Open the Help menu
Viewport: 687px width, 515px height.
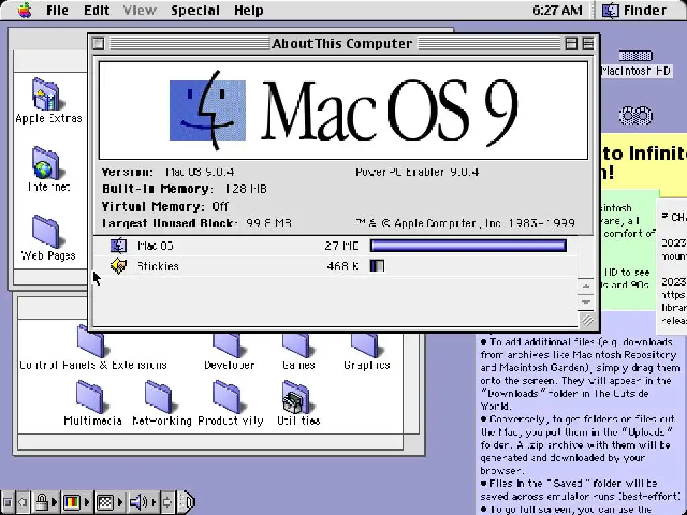click(x=248, y=10)
